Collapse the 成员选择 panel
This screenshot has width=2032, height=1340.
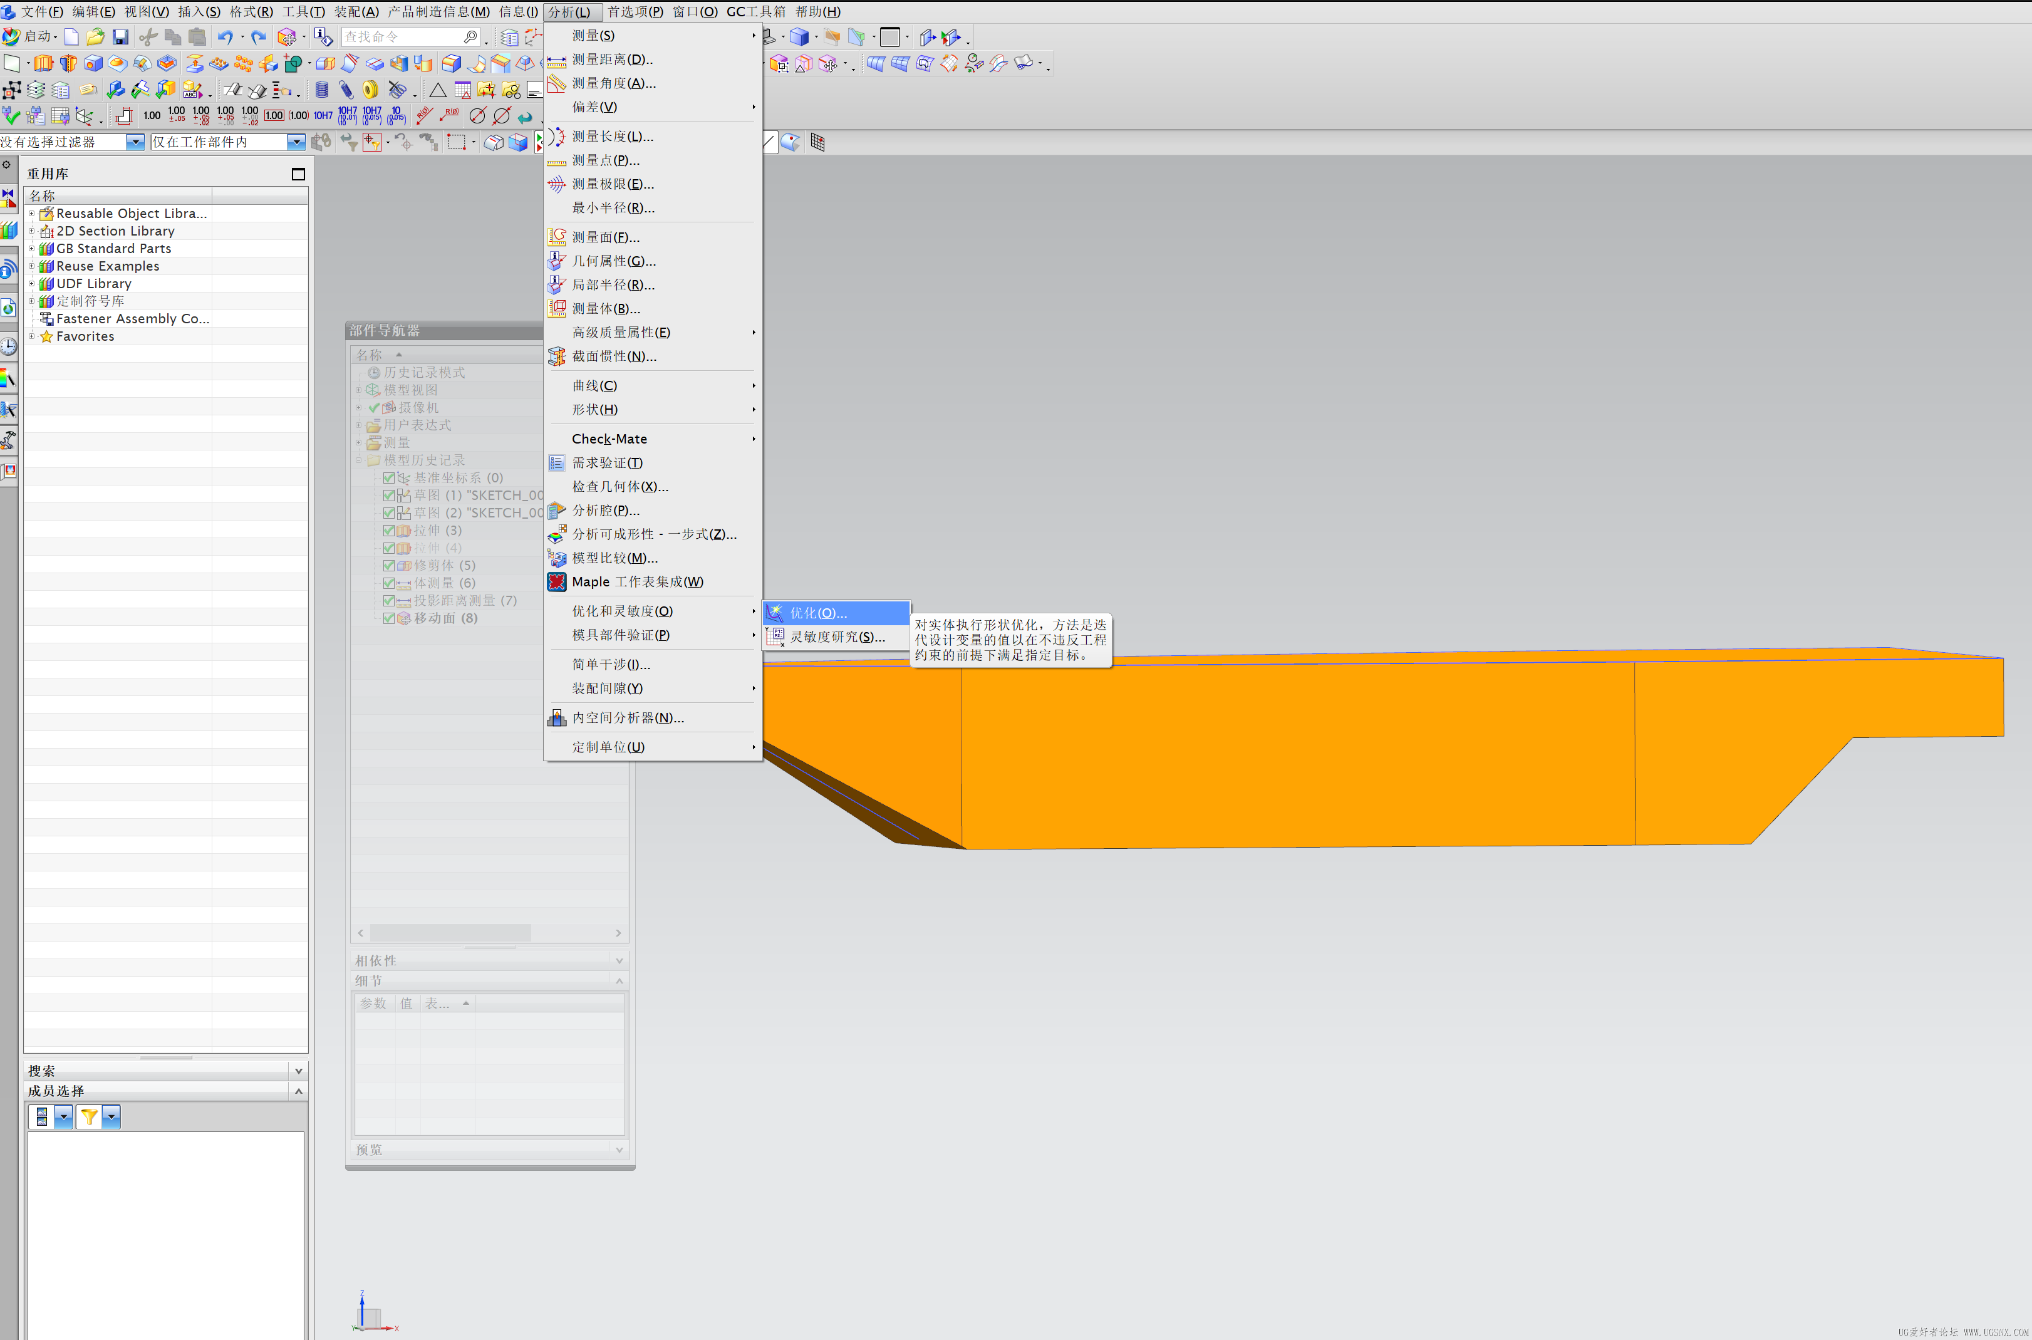298,1091
